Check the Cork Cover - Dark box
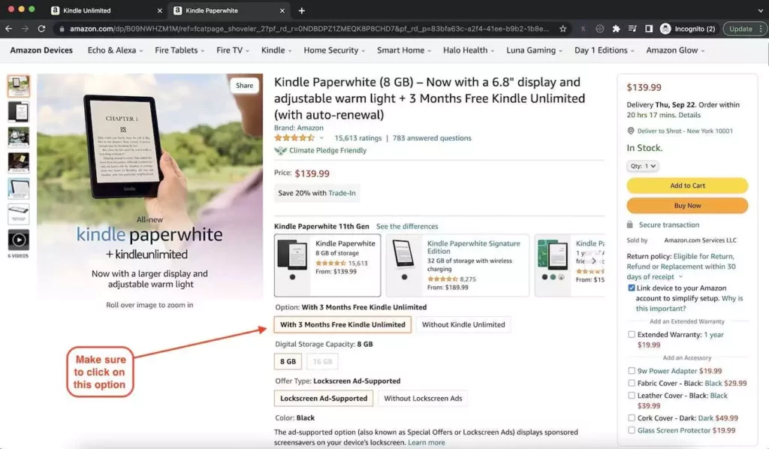The image size is (769, 449). point(632,417)
